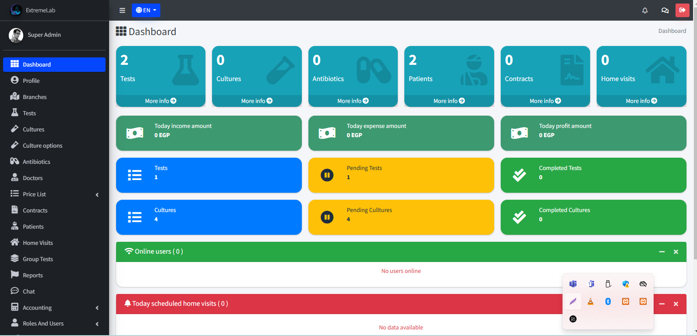Image resolution: width=697 pixels, height=336 pixels.
Task: Click More info on Patients card
Action: [449, 101]
